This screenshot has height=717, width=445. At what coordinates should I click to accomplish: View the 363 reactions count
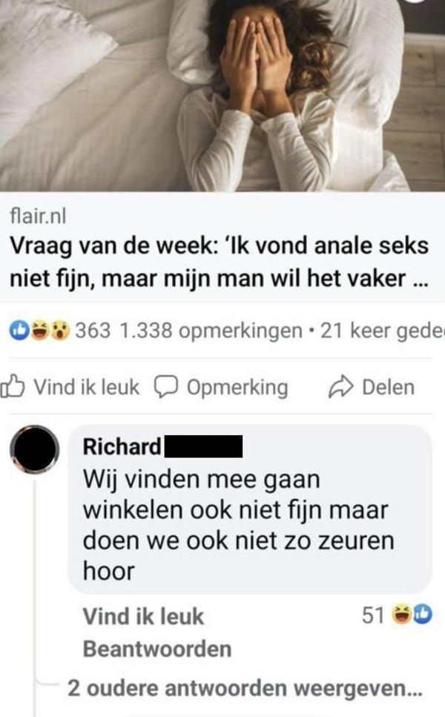pos(93,331)
